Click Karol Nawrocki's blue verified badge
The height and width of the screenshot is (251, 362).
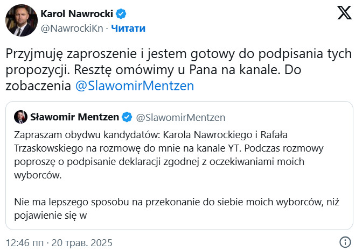click(x=121, y=14)
